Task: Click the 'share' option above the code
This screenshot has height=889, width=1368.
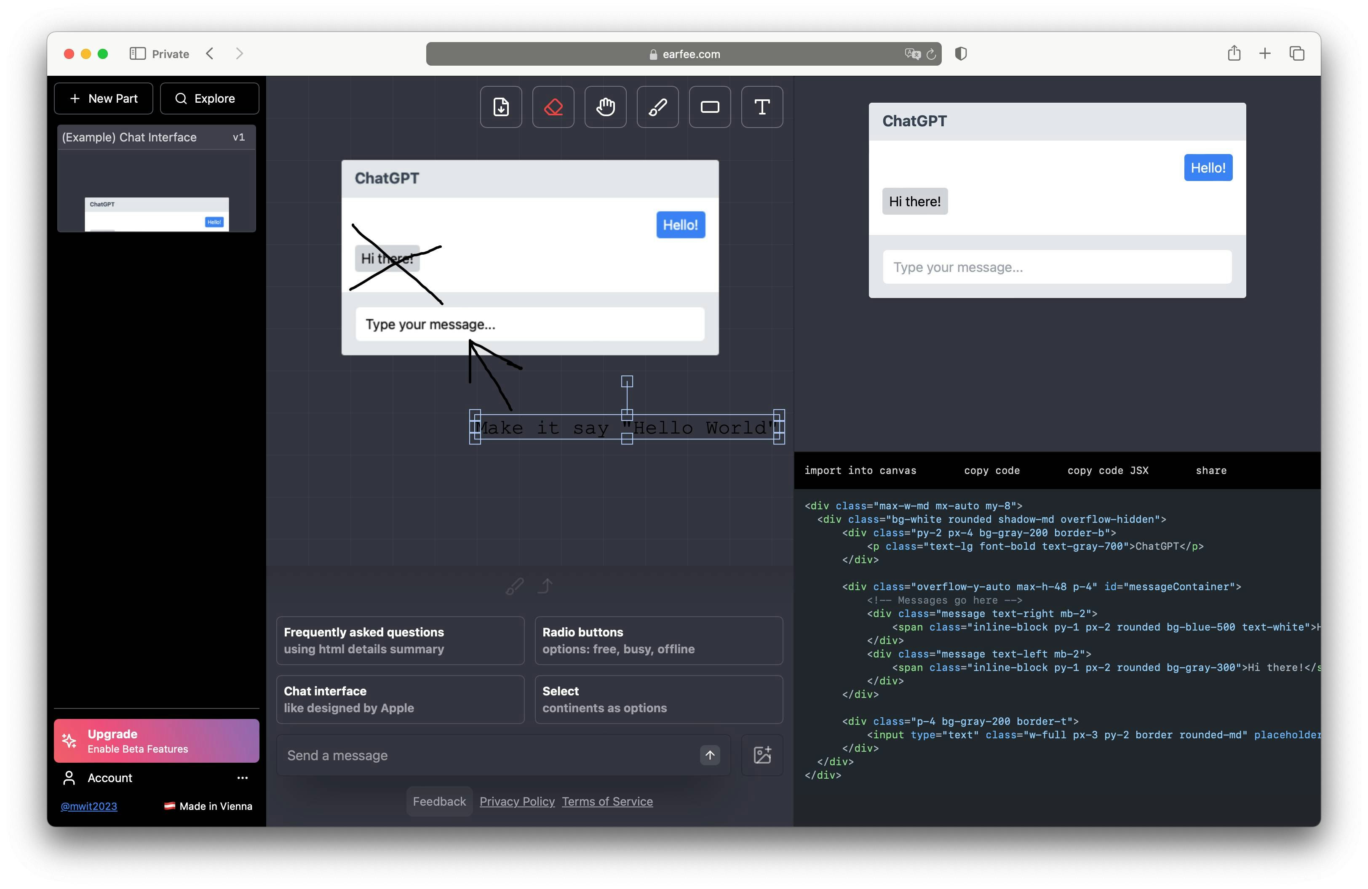Action: pos(1211,470)
